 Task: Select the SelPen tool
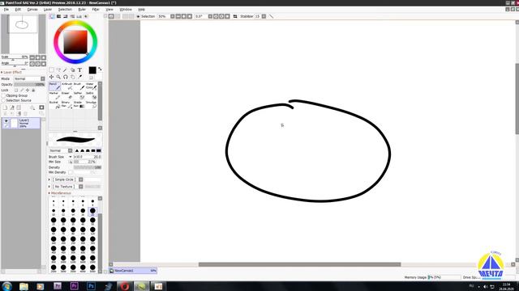[79, 95]
